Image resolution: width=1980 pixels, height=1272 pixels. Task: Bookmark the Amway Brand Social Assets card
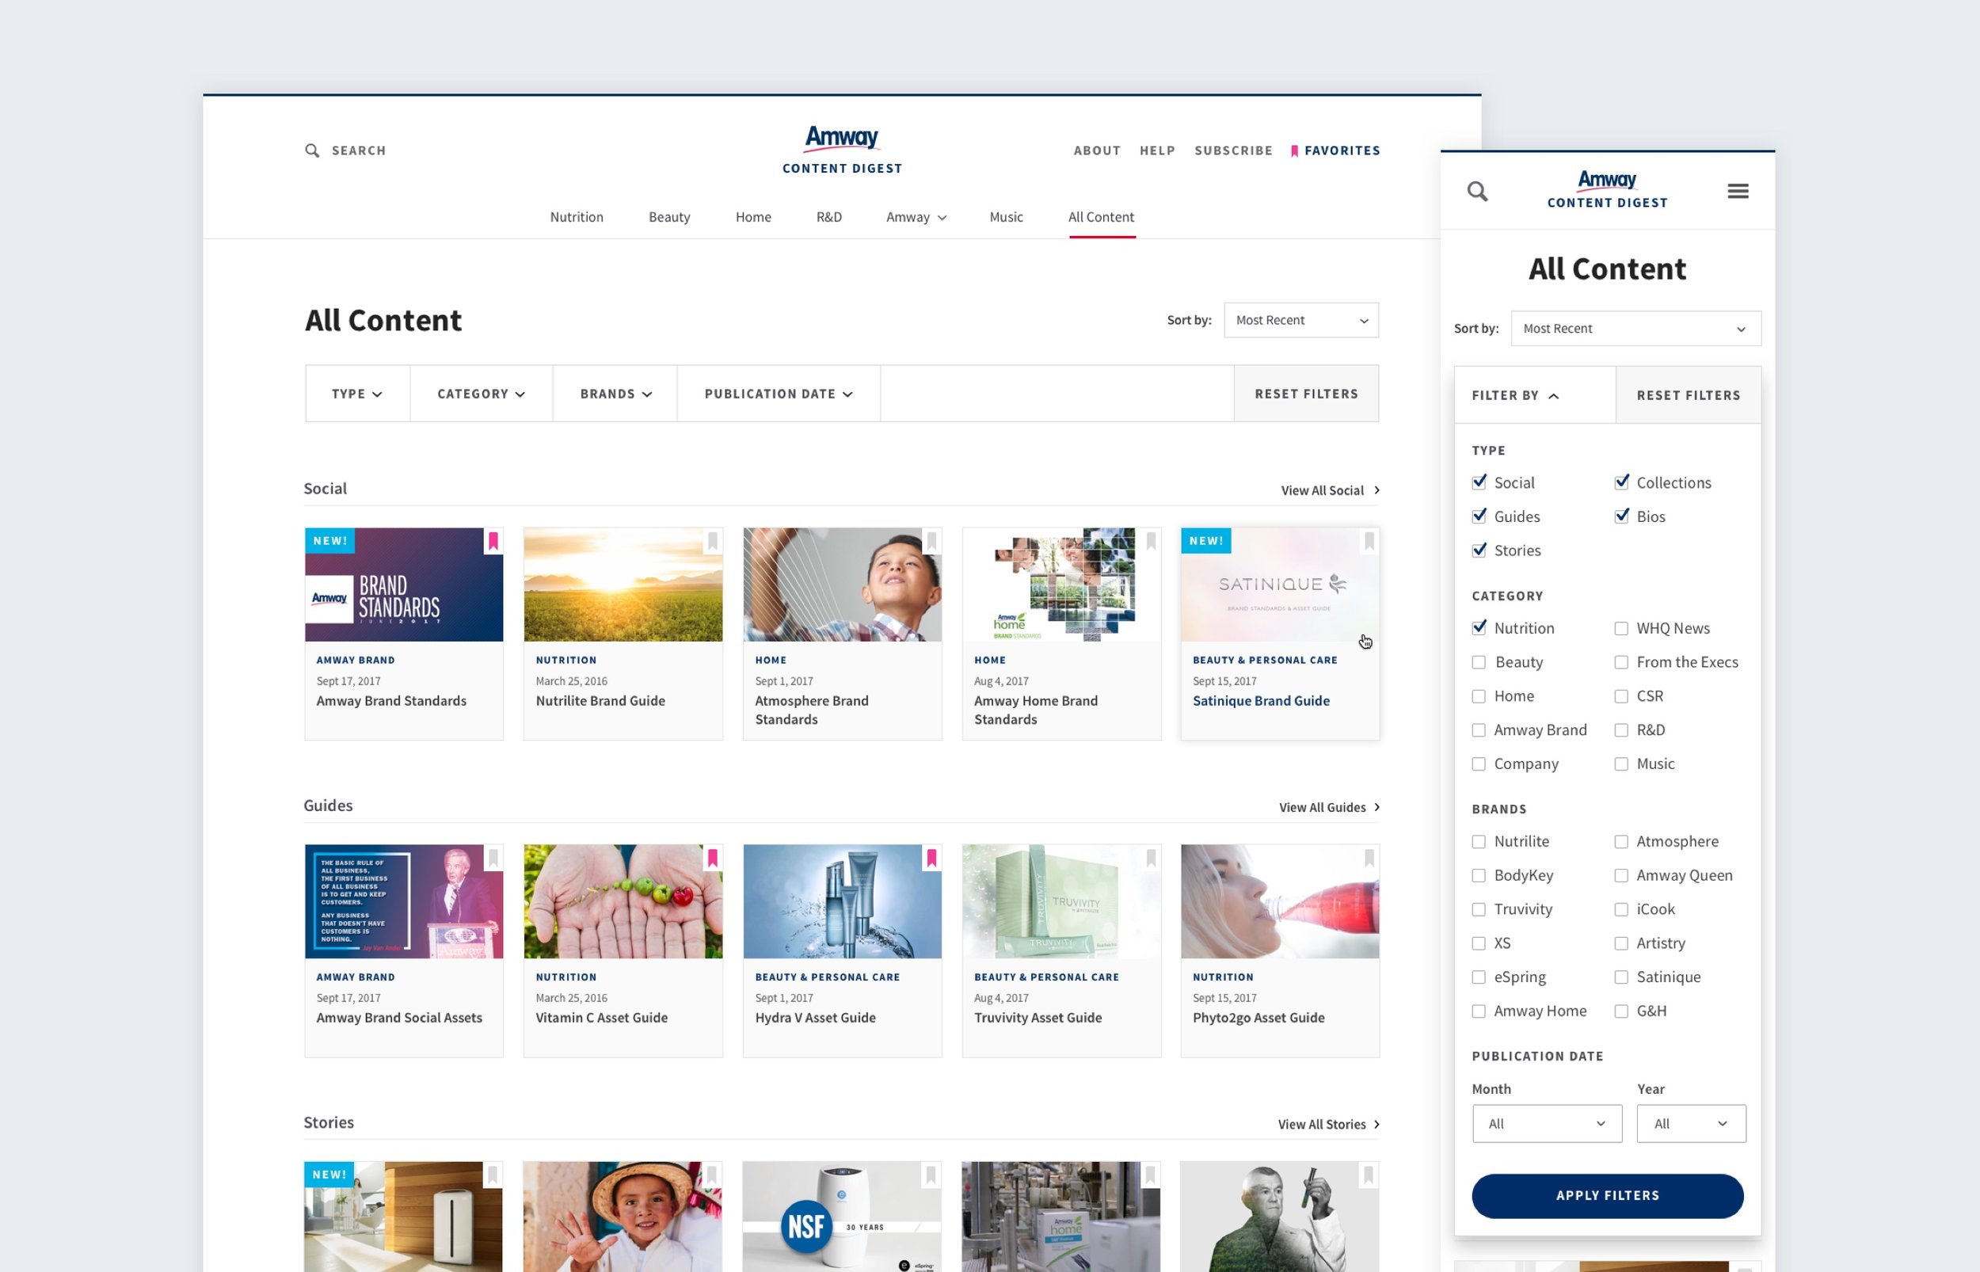(493, 859)
